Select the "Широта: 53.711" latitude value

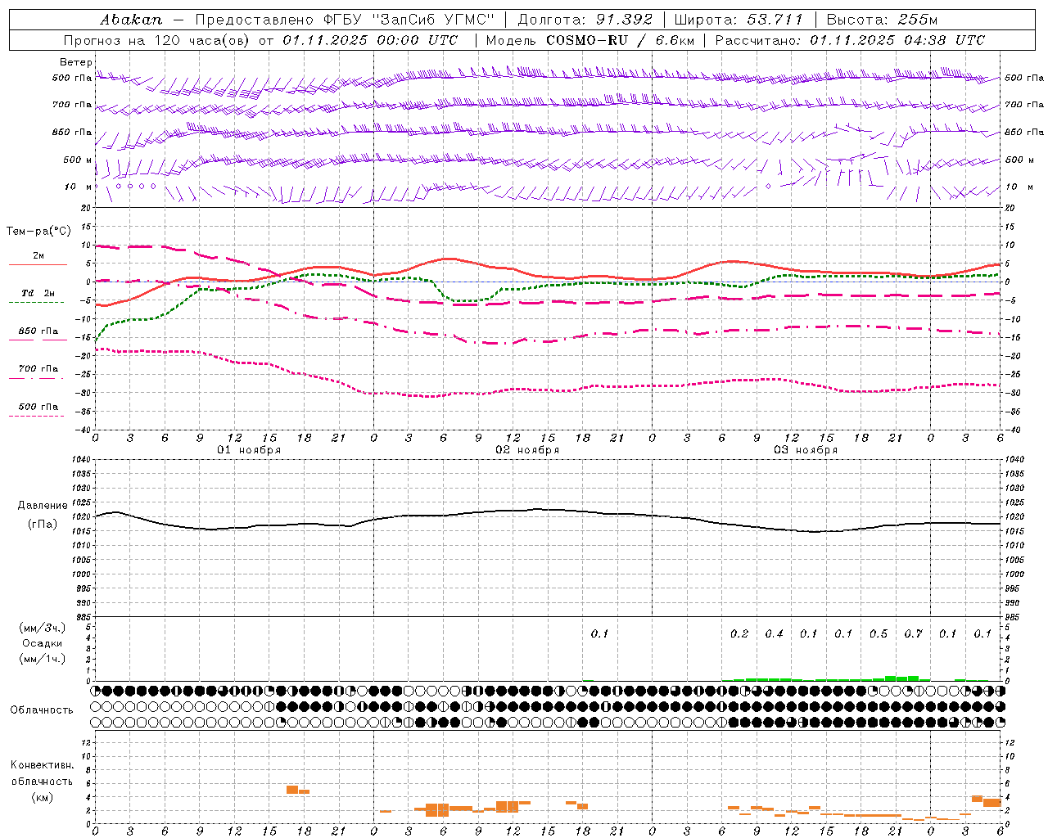click(x=739, y=20)
